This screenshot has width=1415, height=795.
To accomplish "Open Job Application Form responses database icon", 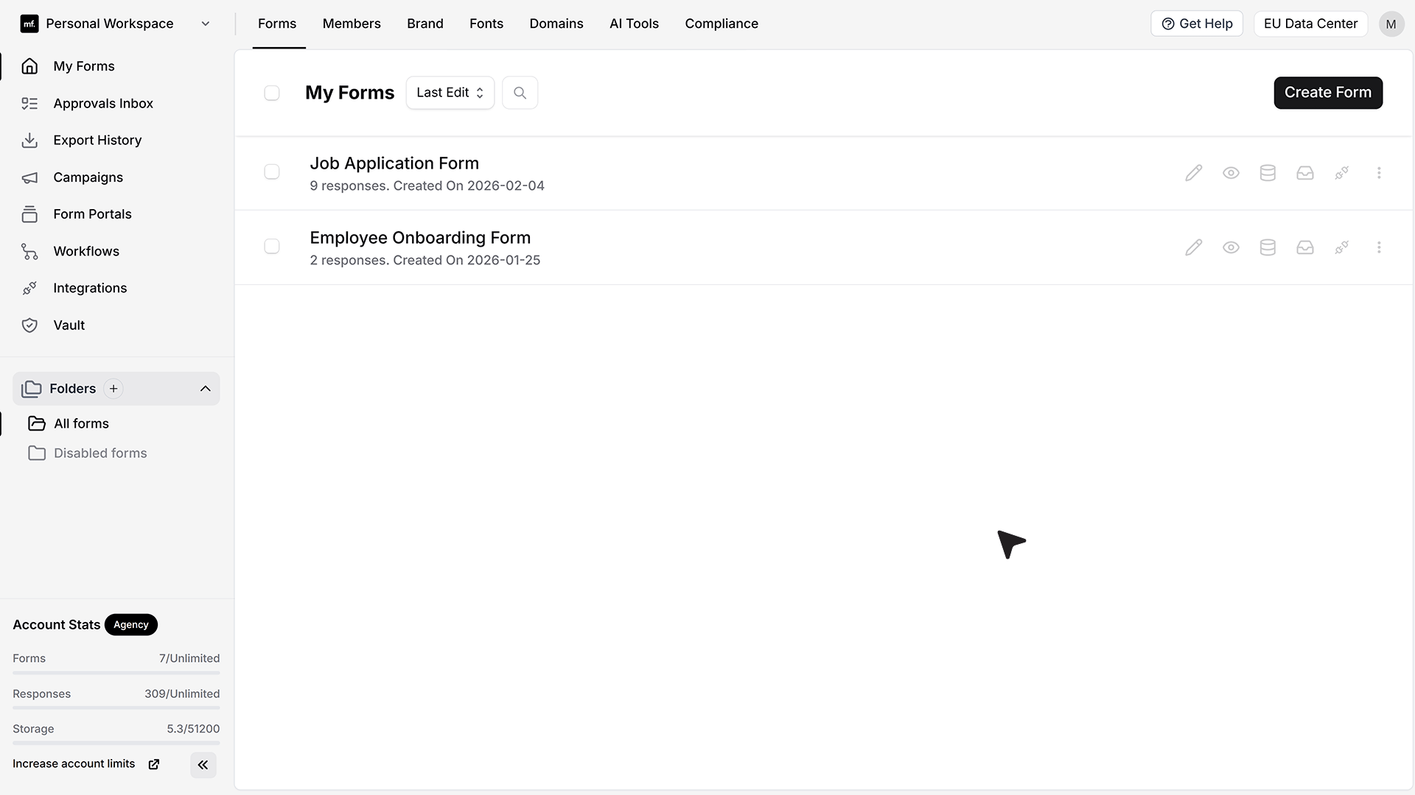I will pos(1268,173).
